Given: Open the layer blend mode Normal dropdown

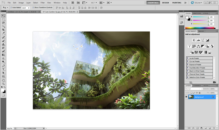Looking at the screenshot, I should pyautogui.click(x=194, y=89).
